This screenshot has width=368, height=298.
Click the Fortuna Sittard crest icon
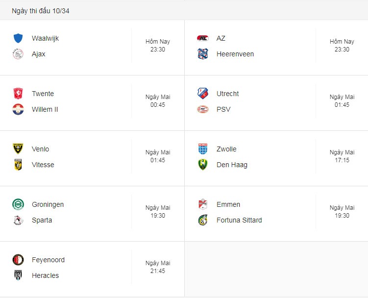click(203, 220)
